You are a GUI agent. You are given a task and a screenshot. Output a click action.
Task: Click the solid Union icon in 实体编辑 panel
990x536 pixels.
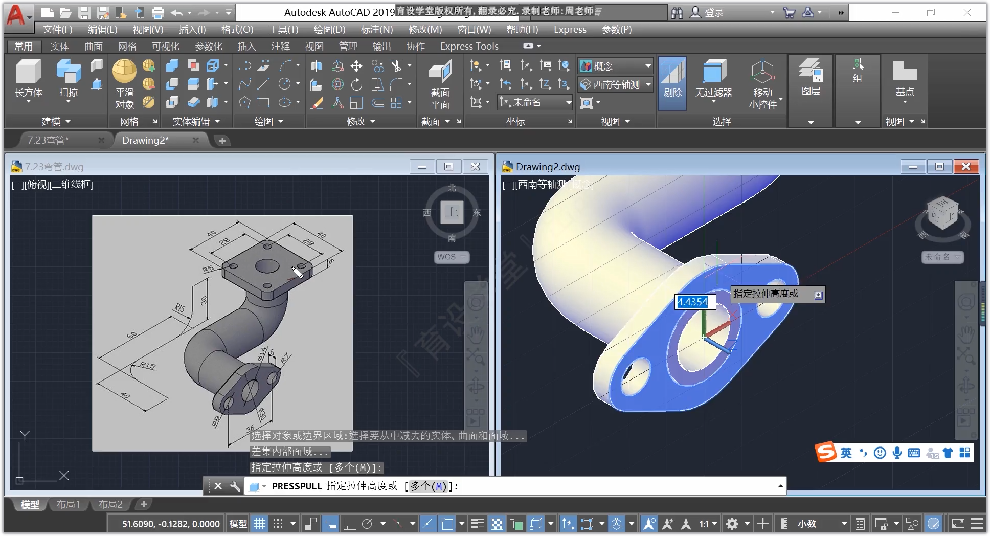pos(172,65)
